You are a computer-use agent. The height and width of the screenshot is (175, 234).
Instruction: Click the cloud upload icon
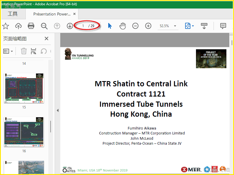pyautogui.click(x=18, y=26)
